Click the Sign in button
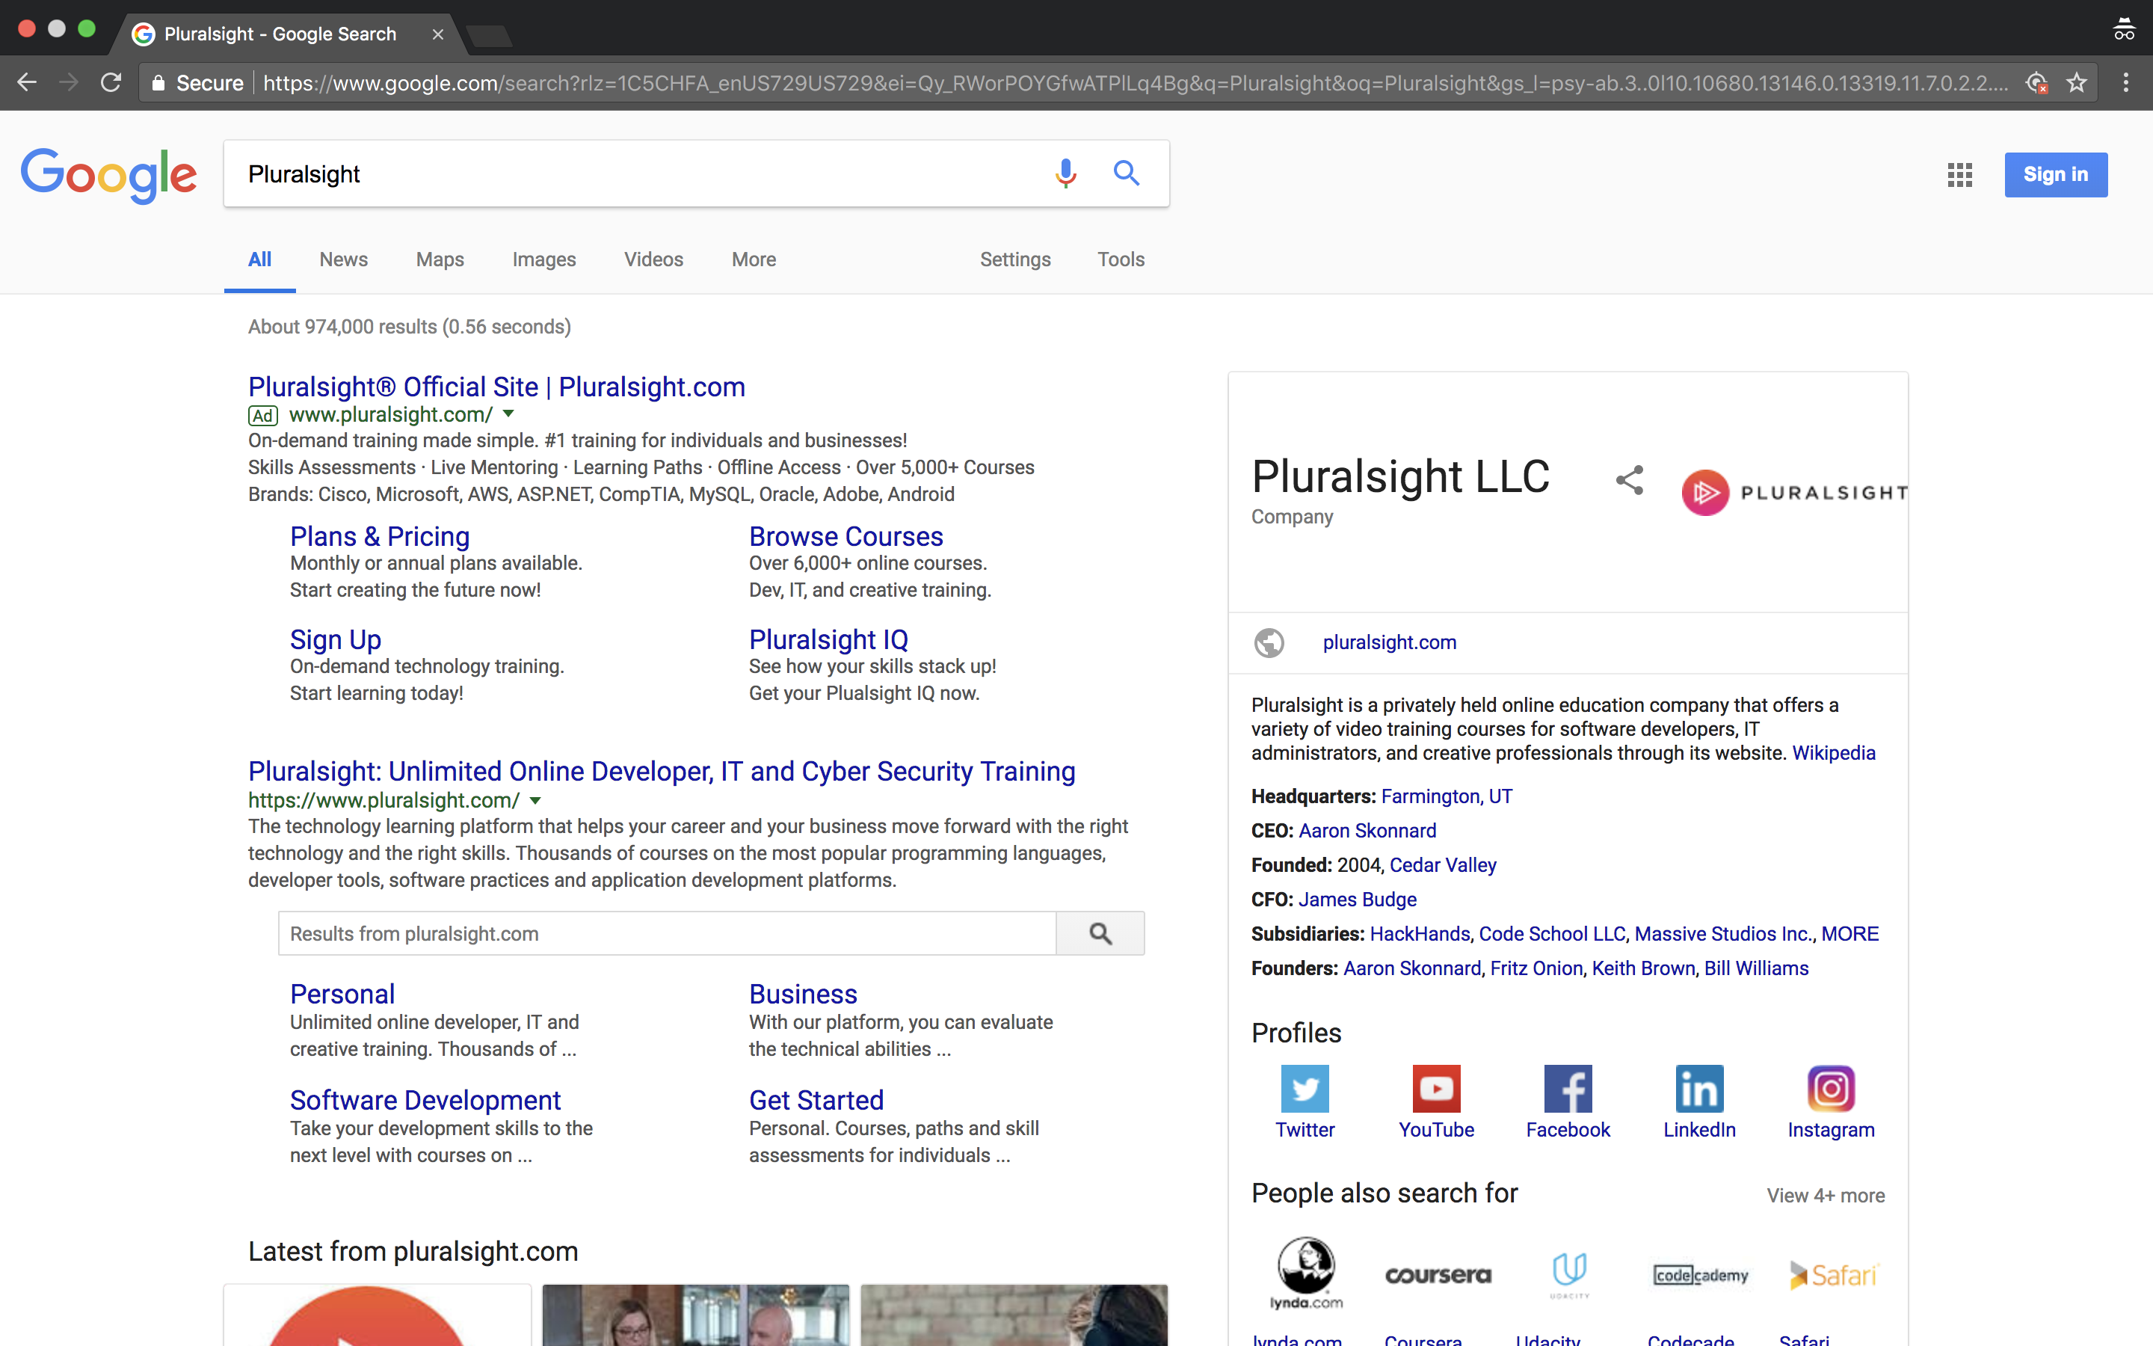2153x1346 pixels. point(2055,174)
